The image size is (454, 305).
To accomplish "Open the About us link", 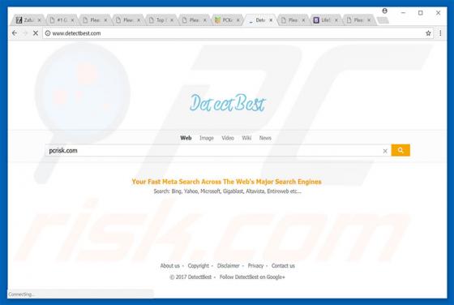I will point(170,265).
